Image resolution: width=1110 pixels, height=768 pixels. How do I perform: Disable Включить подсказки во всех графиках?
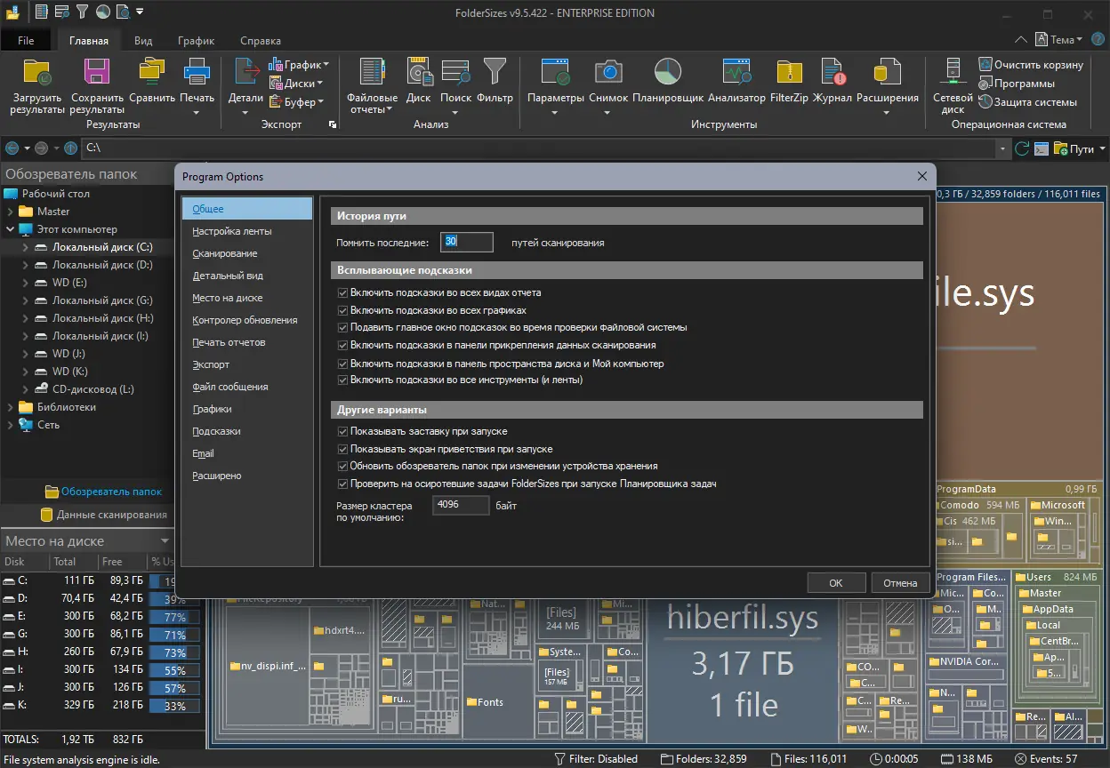[342, 309]
